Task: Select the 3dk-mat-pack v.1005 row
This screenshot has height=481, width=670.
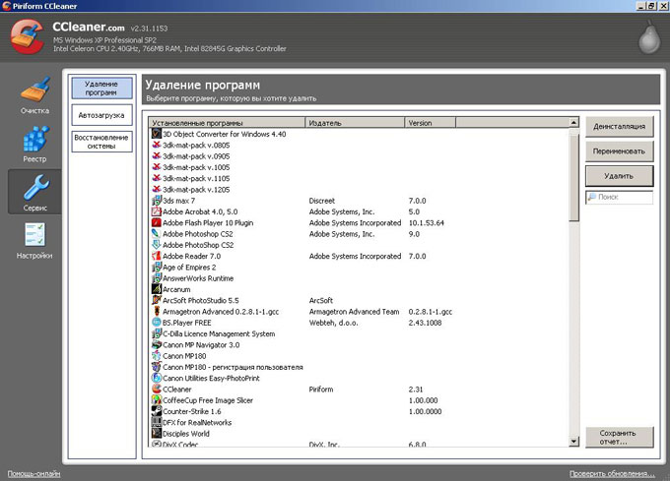Action: tap(359, 167)
